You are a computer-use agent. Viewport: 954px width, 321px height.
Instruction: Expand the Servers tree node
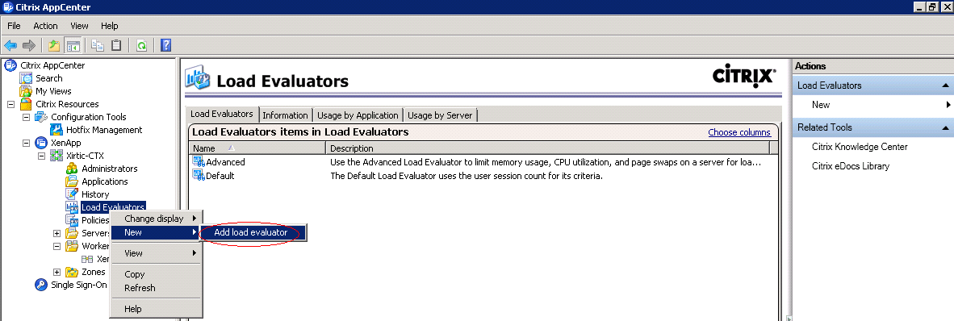pyautogui.click(x=57, y=233)
